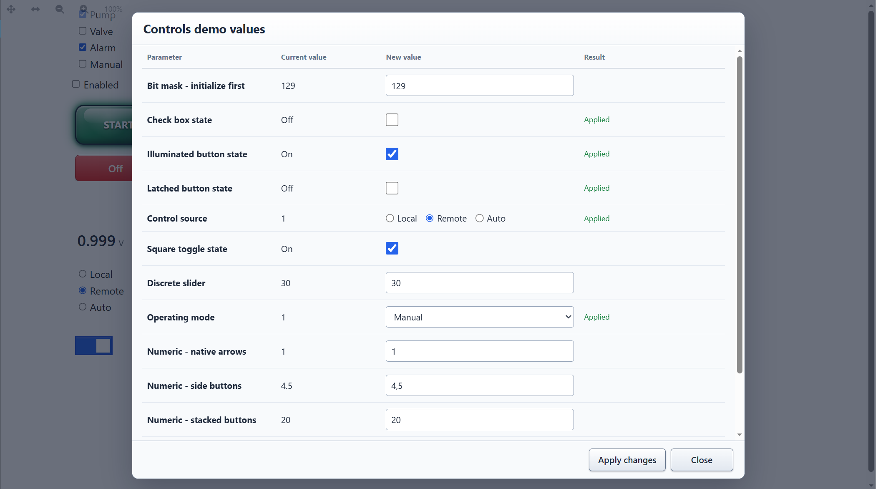Tick the Check box state checkbox
The image size is (878, 489).
pyautogui.click(x=392, y=120)
